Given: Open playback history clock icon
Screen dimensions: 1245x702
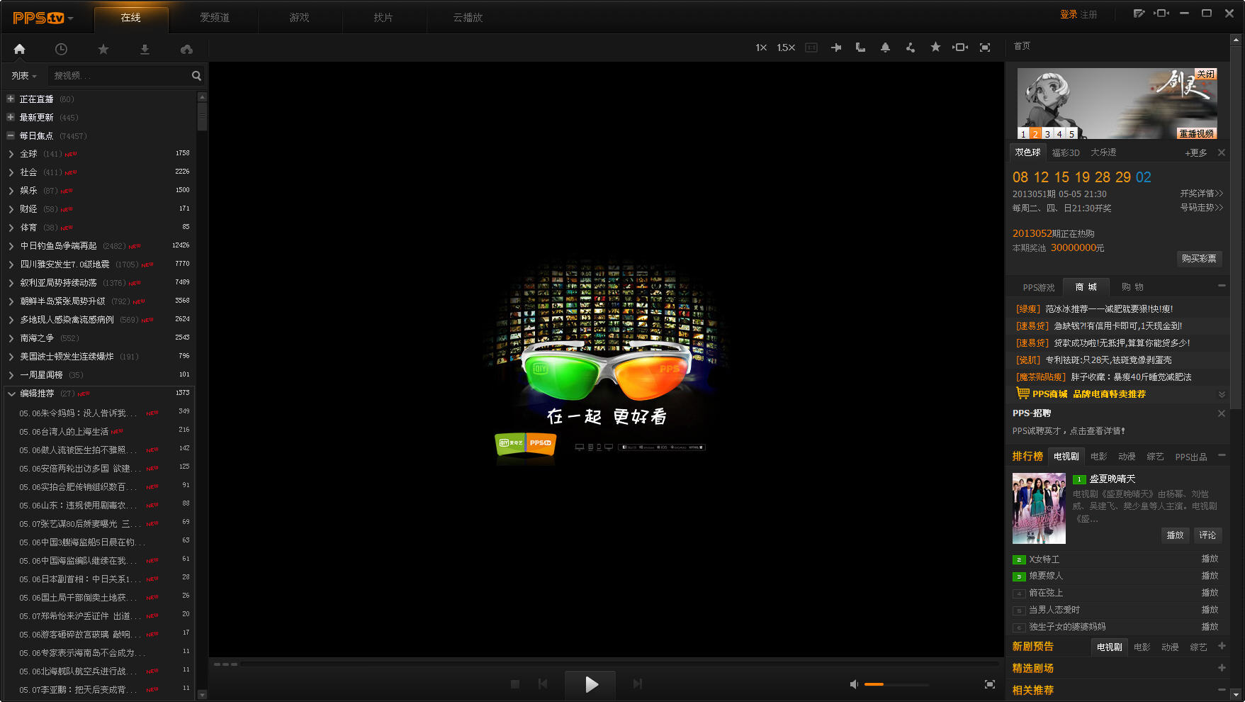Looking at the screenshot, I should [x=61, y=49].
